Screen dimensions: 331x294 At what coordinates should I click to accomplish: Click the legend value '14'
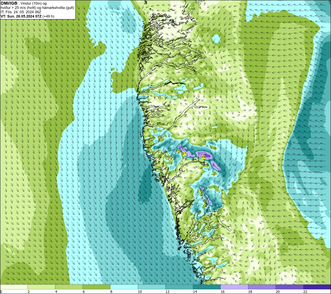click(x=195, y=292)
